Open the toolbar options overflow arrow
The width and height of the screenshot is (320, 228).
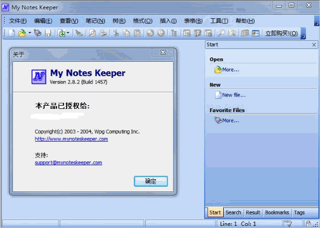click(303, 33)
